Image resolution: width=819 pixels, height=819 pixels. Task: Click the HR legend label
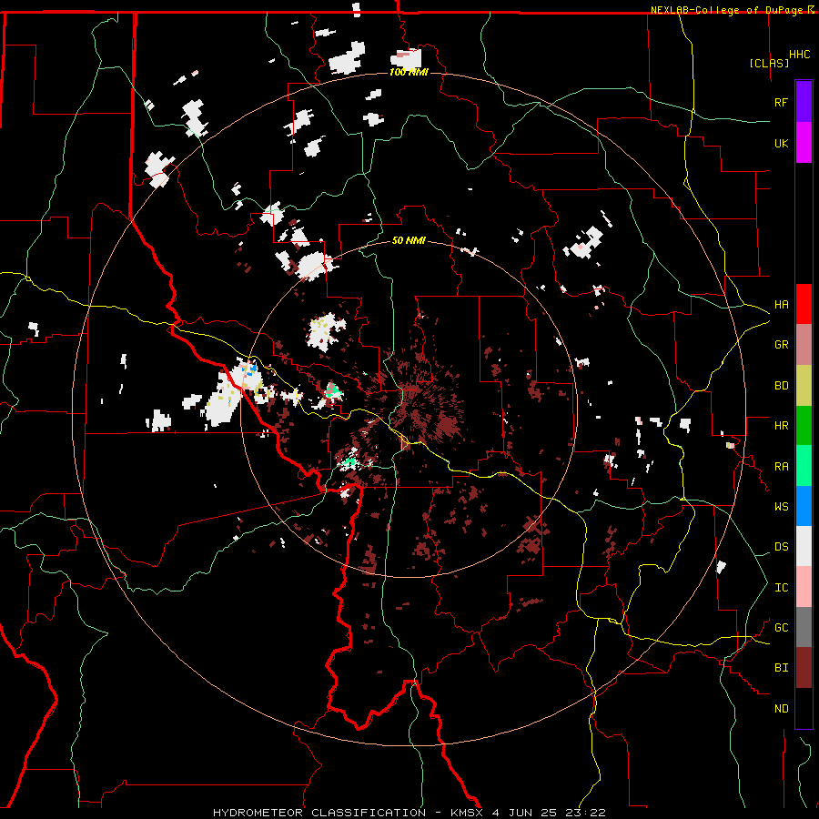tap(781, 426)
